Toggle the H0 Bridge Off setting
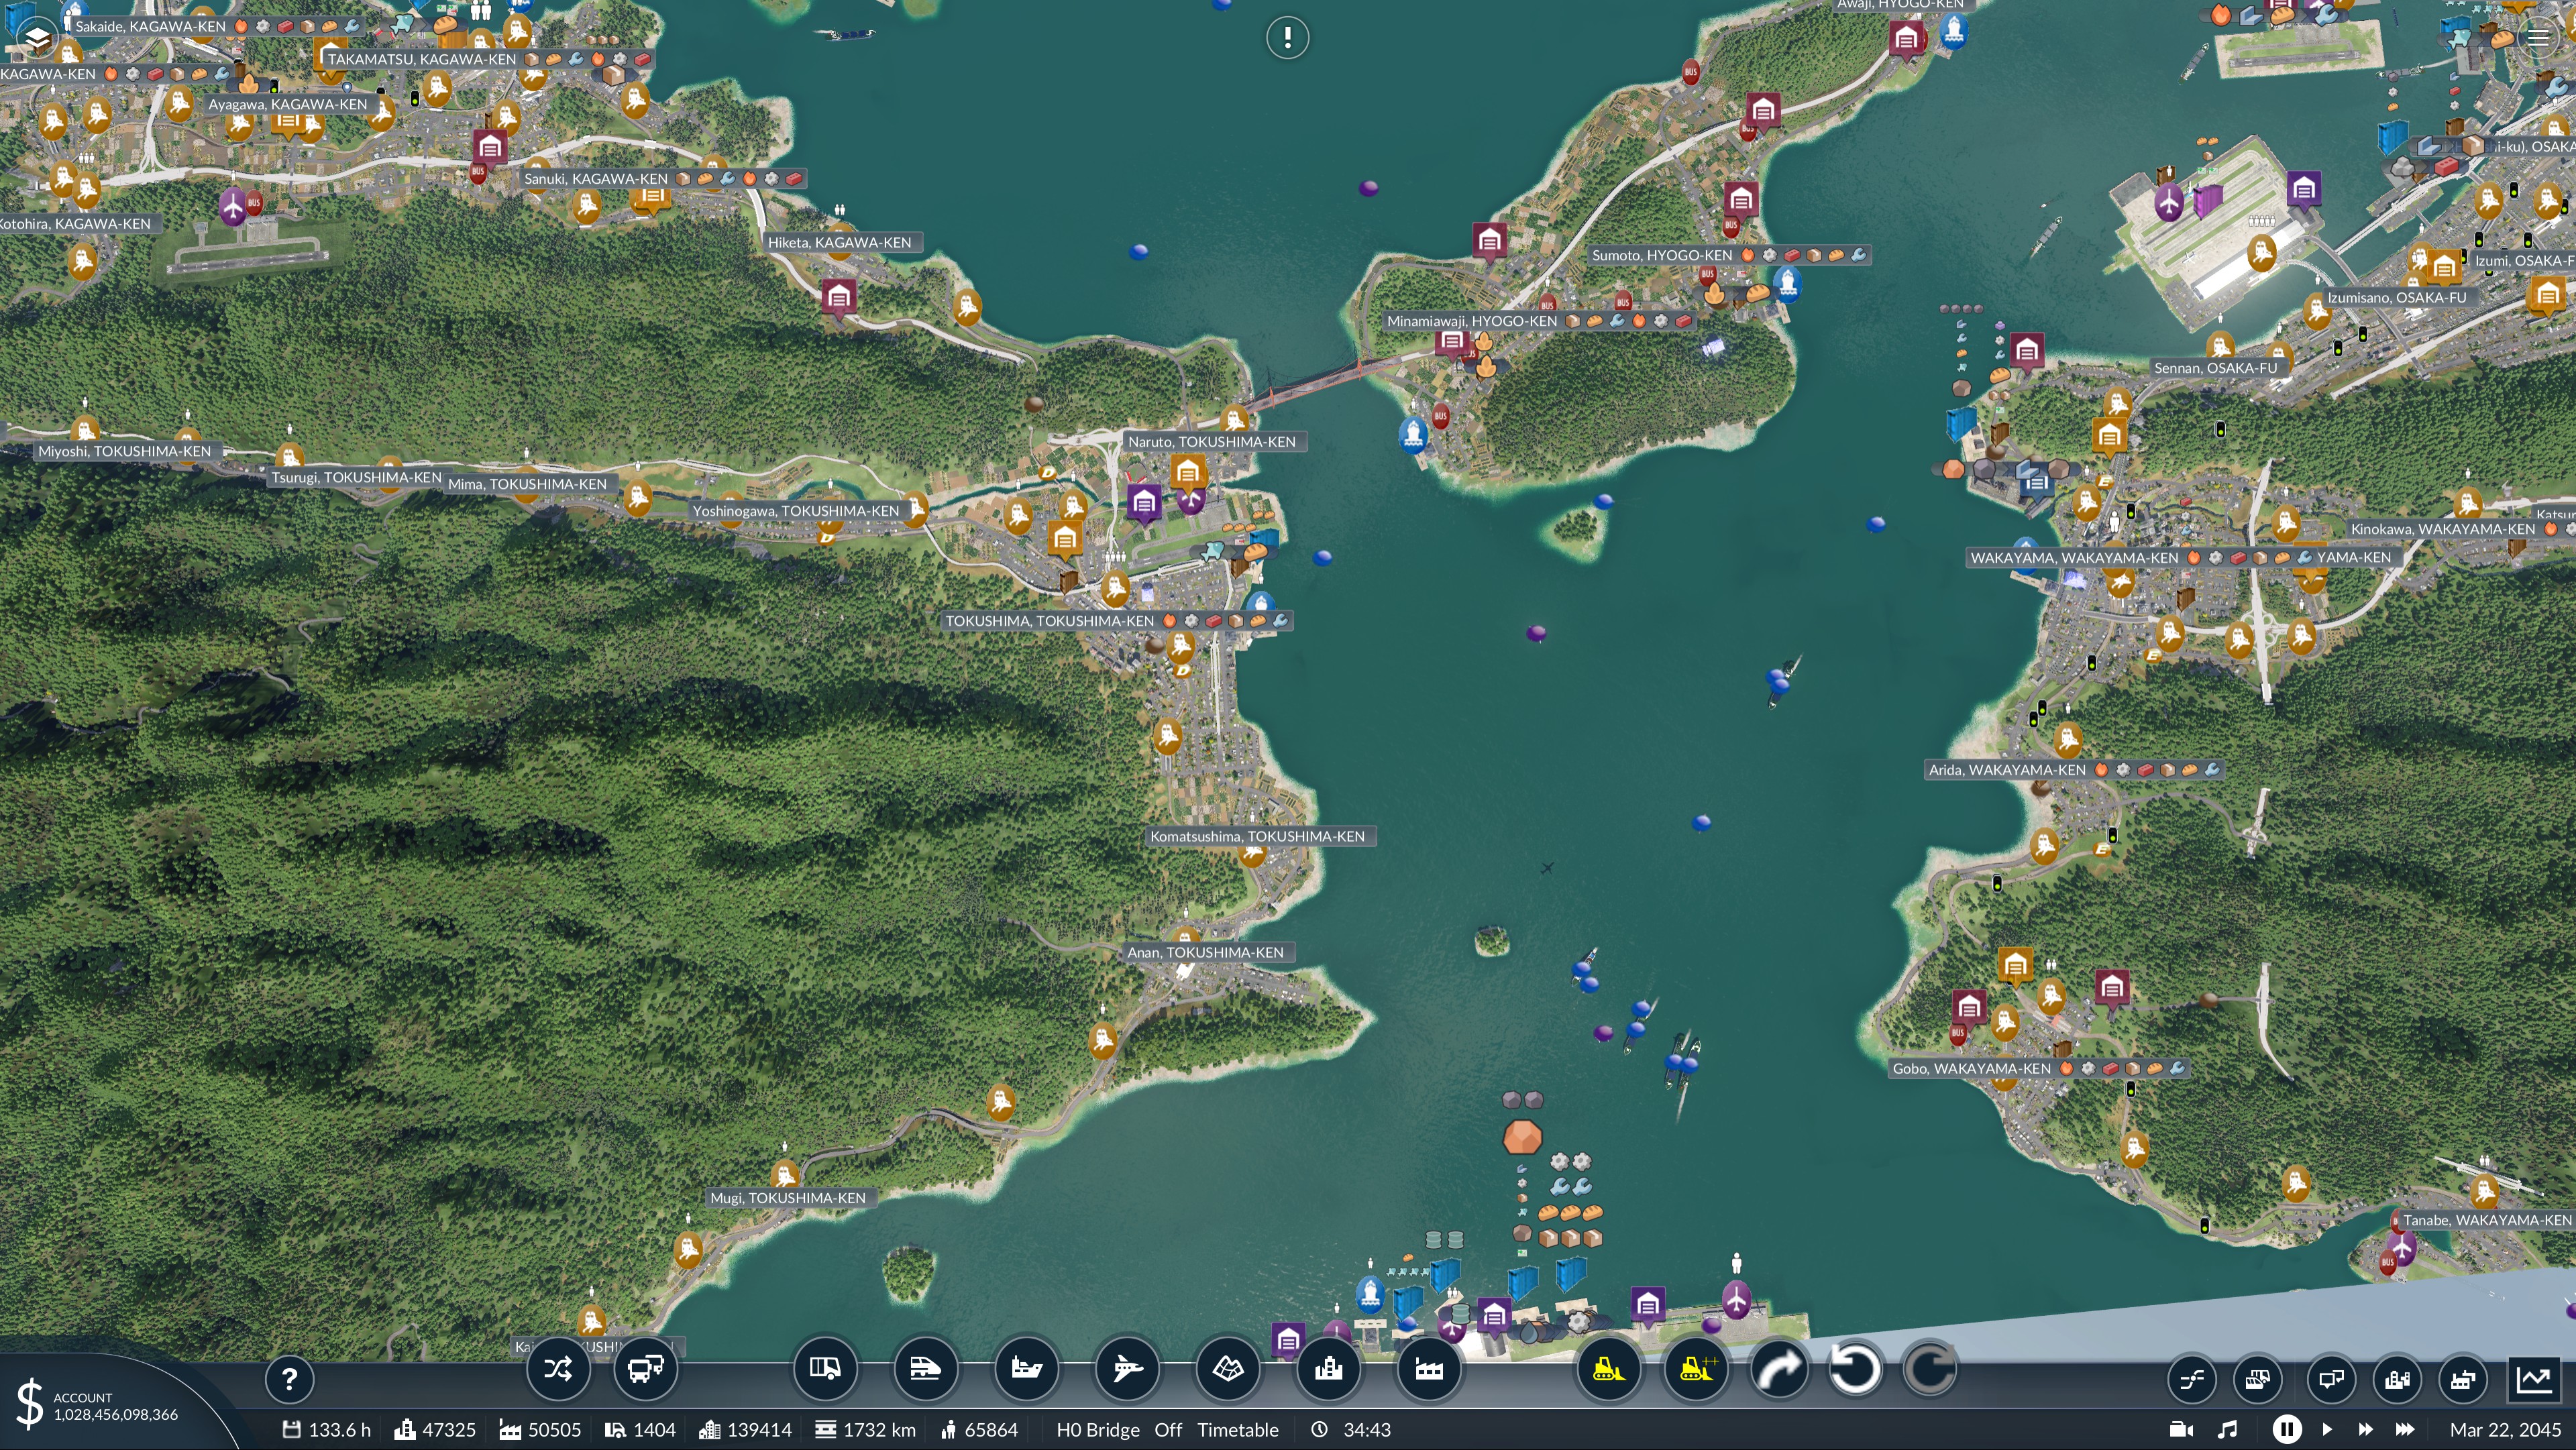 [x=1119, y=1430]
